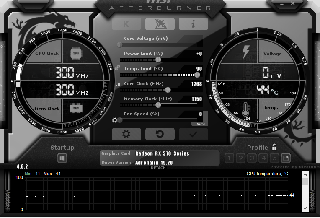Open the voltage/frequency curve editor beside Core Clock
320x218 pixels.
(117, 84)
